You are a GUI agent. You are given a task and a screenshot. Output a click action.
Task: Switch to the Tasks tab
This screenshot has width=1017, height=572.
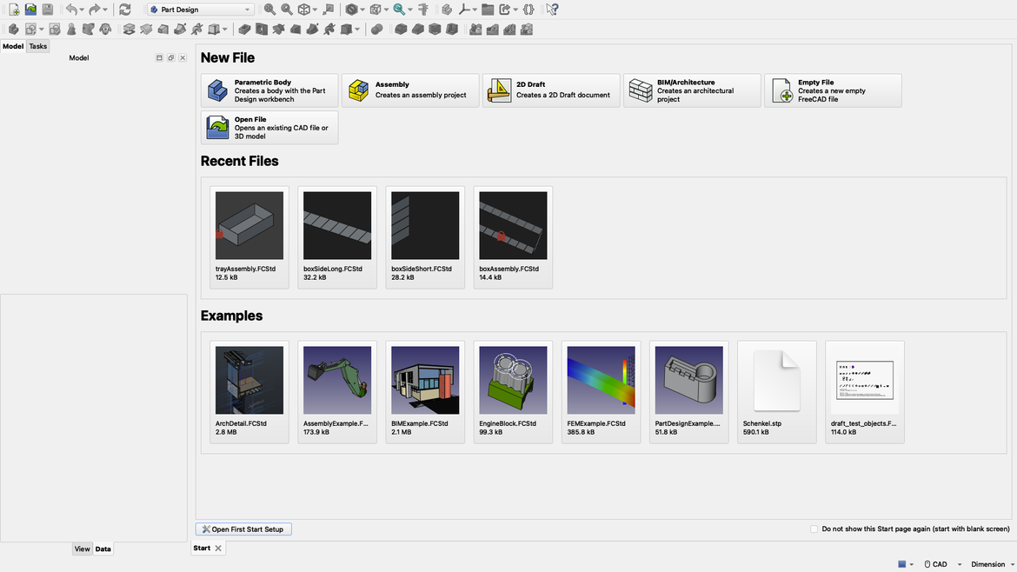point(37,45)
